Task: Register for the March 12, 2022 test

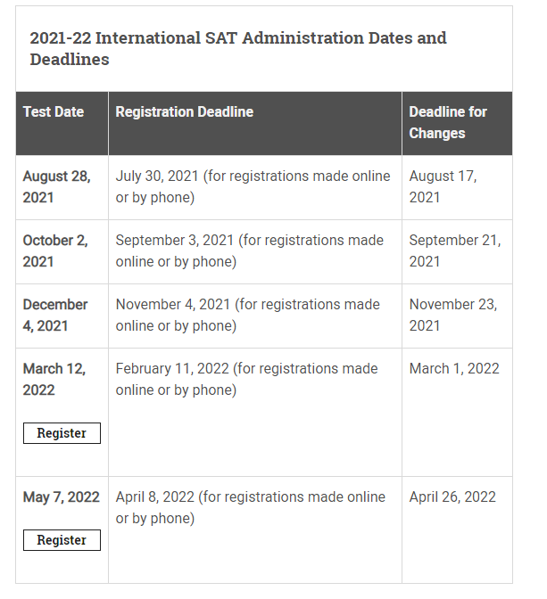Action: point(62,433)
